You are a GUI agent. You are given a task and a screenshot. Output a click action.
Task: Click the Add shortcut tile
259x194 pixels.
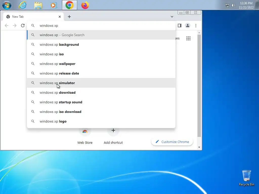[113, 136]
